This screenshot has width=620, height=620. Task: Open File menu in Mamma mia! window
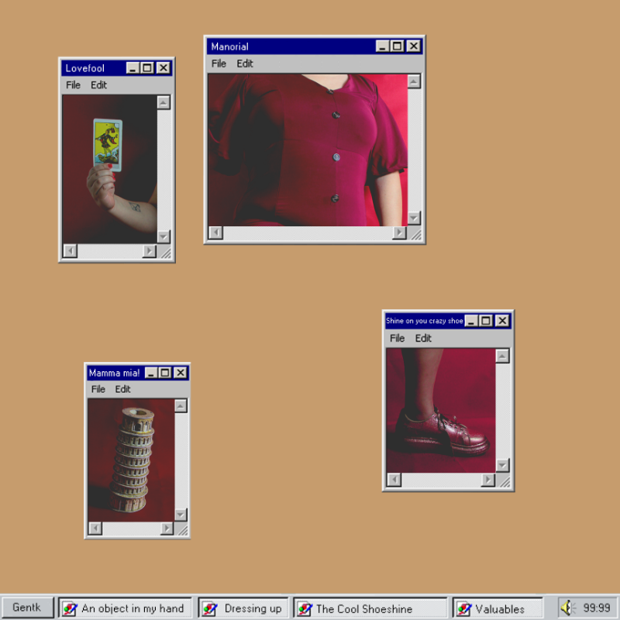coord(98,389)
